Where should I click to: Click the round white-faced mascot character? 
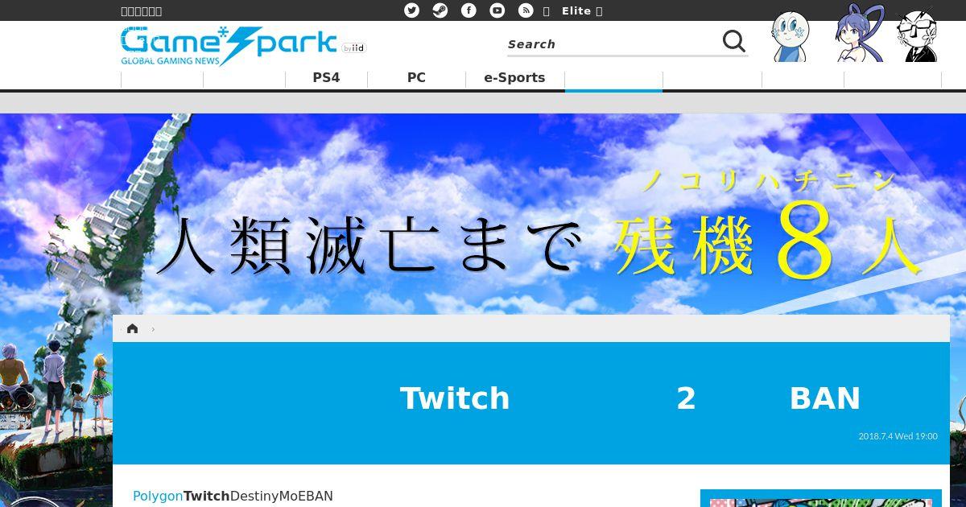point(791,36)
